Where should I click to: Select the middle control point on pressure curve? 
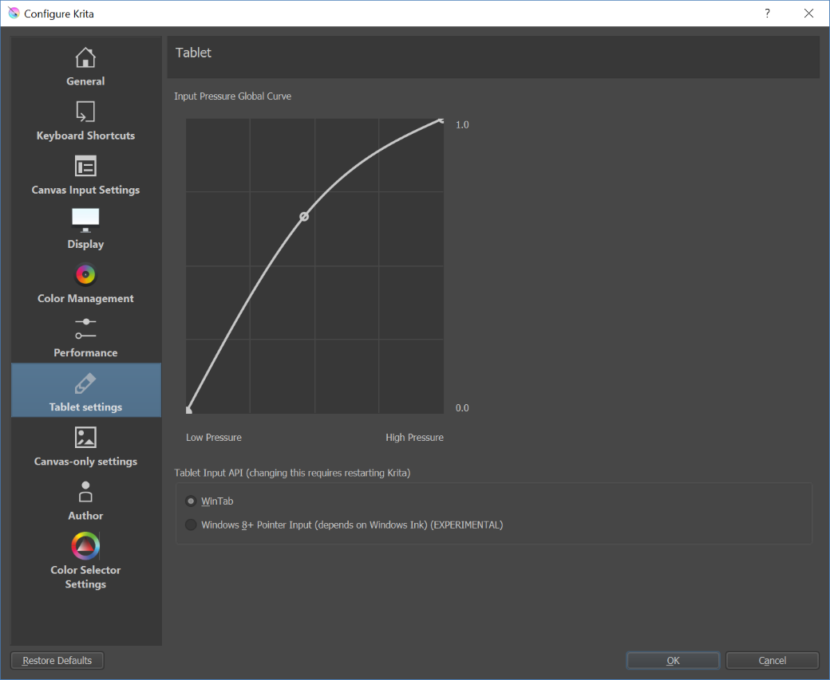pyautogui.click(x=304, y=216)
